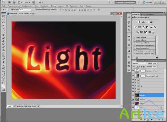Click the lock all icon in Layers

tap(144, 66)
